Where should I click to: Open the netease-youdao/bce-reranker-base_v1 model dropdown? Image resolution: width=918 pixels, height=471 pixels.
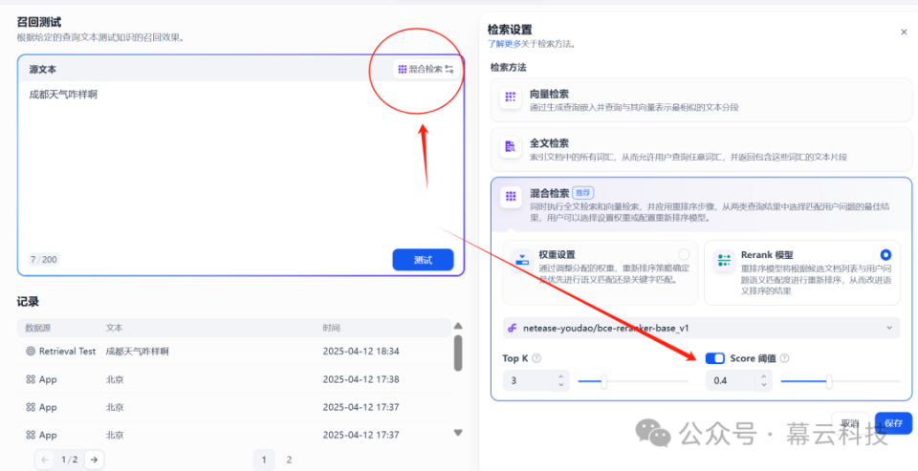[701, 328]
